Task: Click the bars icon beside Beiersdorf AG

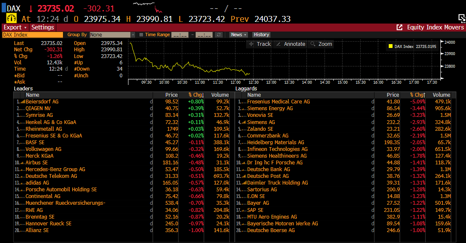Action: (23, 102)
